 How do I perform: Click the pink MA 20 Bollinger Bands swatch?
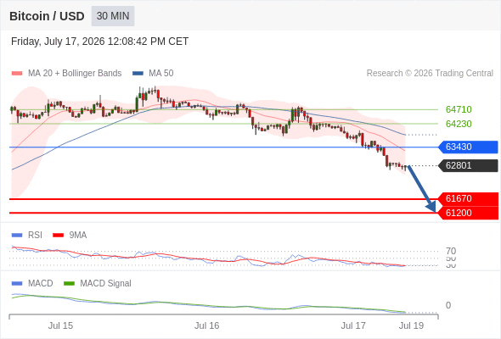[x=17, y=74]
